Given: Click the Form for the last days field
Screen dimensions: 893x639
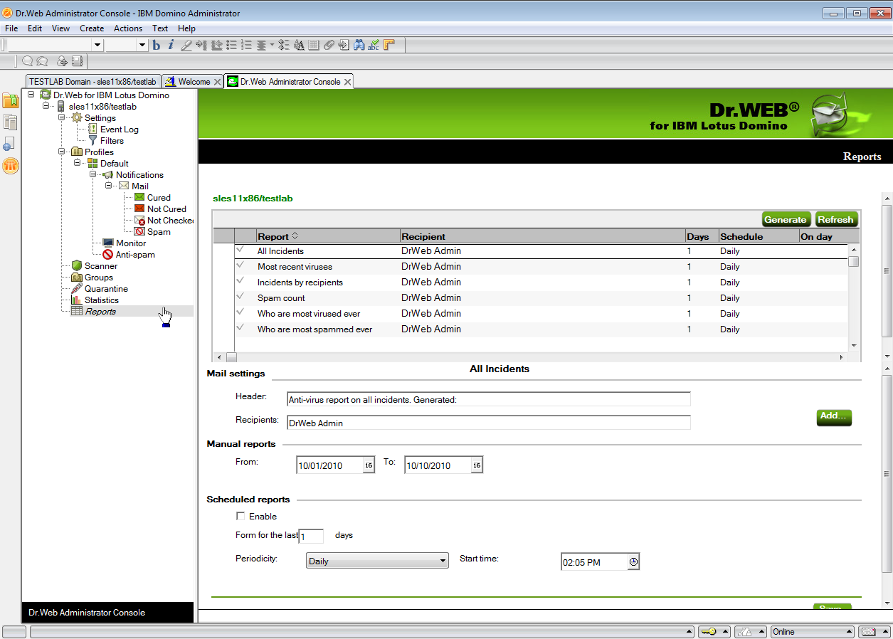Looking at the screenshot, I should click(311, 537).
